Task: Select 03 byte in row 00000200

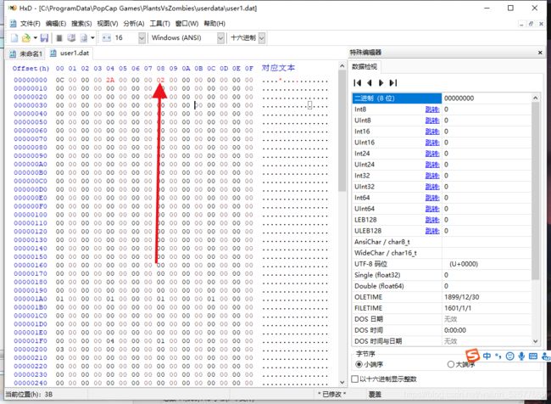Action: click(x=60, y=350)
